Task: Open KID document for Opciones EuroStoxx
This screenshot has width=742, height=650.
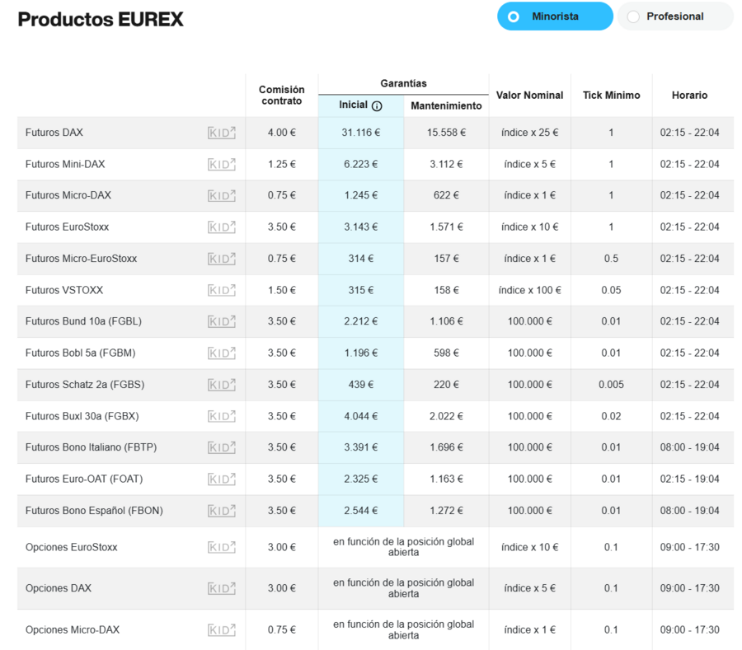Action: tap(222, 547)
